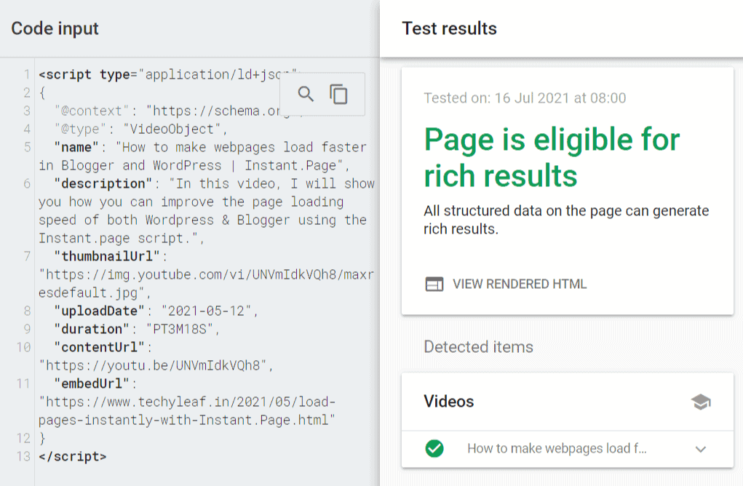Click the graduation cap icon beside Videos

(x=701, y=402)
